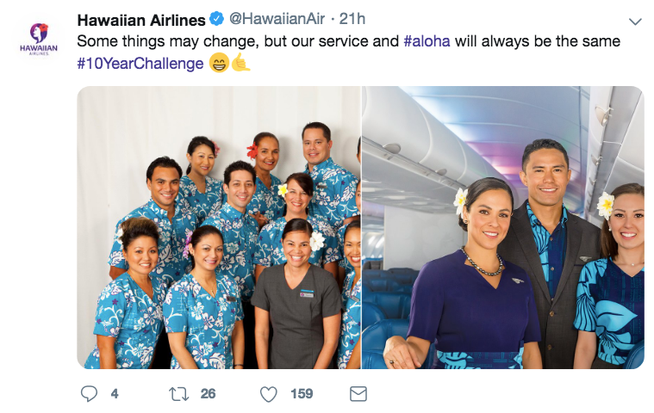Click the retweet count 26
This screenshot has width=654, height=413.
[208, 394]
